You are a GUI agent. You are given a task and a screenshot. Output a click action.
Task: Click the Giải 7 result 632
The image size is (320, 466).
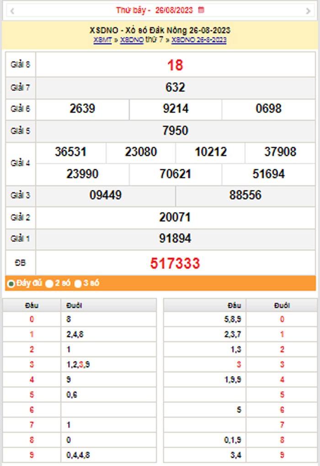point(175,87)
